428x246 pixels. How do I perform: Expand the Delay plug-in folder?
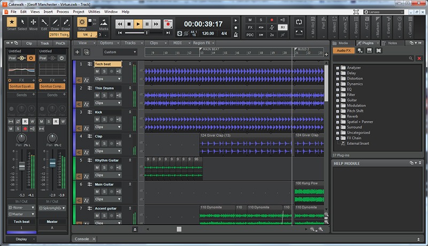pos(338,73)
